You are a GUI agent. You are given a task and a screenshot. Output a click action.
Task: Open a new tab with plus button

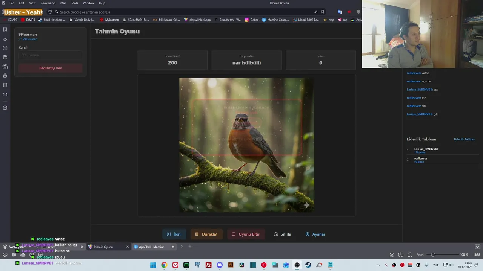tap(190, 247)
